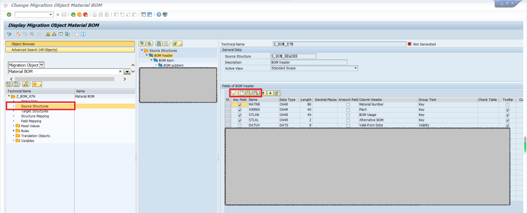Click Expand All icon above source structure tree
Screen dimensions: 527x213
(x=142, y=44)
